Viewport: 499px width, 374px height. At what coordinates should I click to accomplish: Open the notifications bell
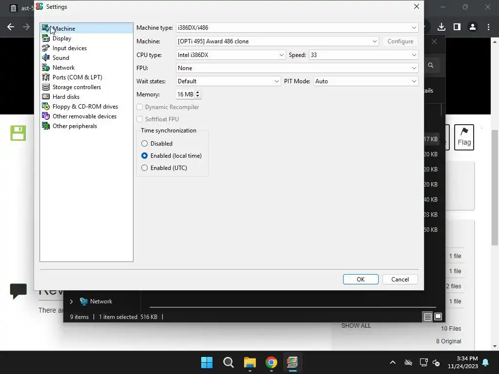tap(486, 362)
